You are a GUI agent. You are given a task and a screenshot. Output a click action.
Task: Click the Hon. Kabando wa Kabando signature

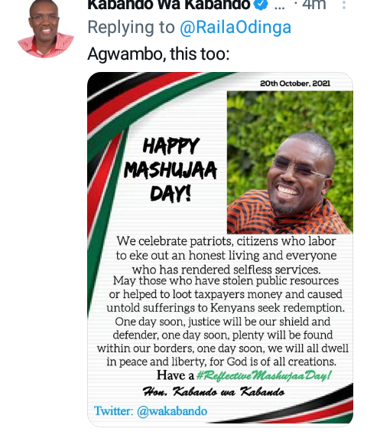(213, 391)
